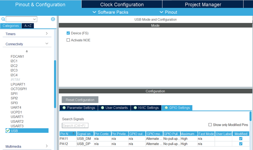The height and width of the screenshot is (150, 253).
Task: Click the GPIO Pull-up cell for PA12
Action: pos(172,144)
